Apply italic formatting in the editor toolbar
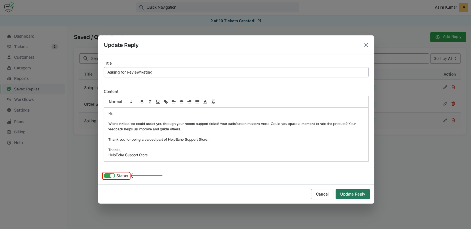 (x=150, y=102)
